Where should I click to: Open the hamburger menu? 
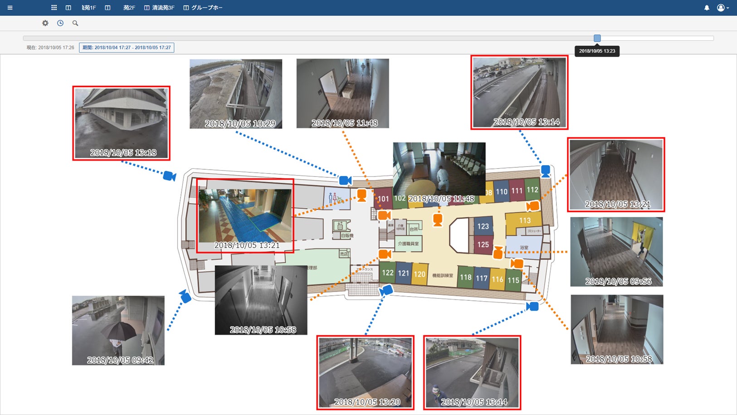coord(10,8)
